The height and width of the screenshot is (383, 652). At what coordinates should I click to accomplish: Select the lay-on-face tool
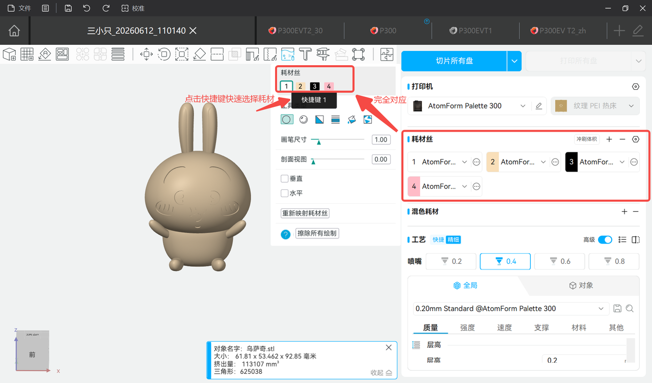pyautogui.click(x=200, y=54)
